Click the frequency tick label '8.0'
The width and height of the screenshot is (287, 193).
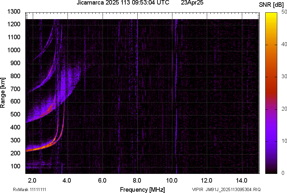click(x=137, y=181)
